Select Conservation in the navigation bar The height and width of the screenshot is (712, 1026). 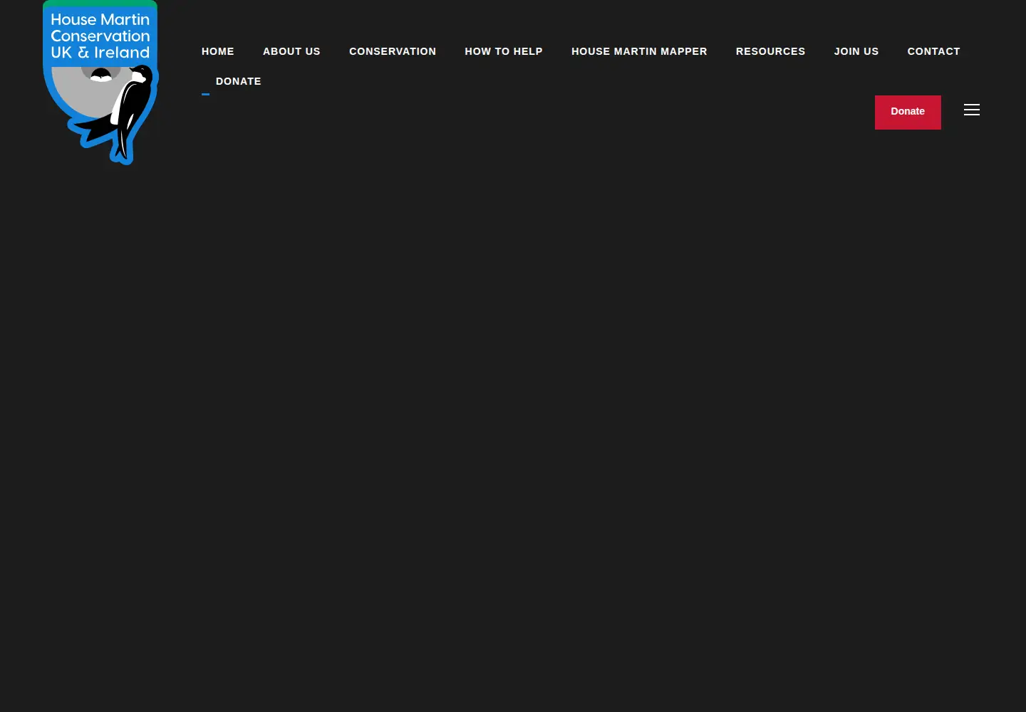click(x=393, y=51)
